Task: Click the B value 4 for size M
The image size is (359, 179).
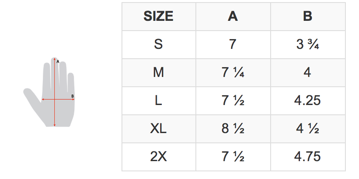Action: point(308,73)
